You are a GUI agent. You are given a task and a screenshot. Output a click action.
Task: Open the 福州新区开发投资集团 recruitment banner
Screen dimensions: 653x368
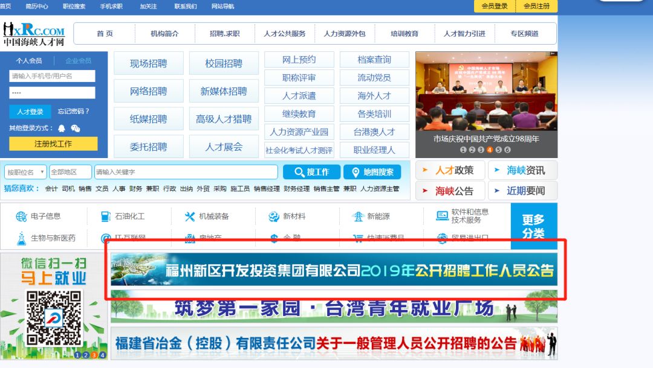(334, 270)
